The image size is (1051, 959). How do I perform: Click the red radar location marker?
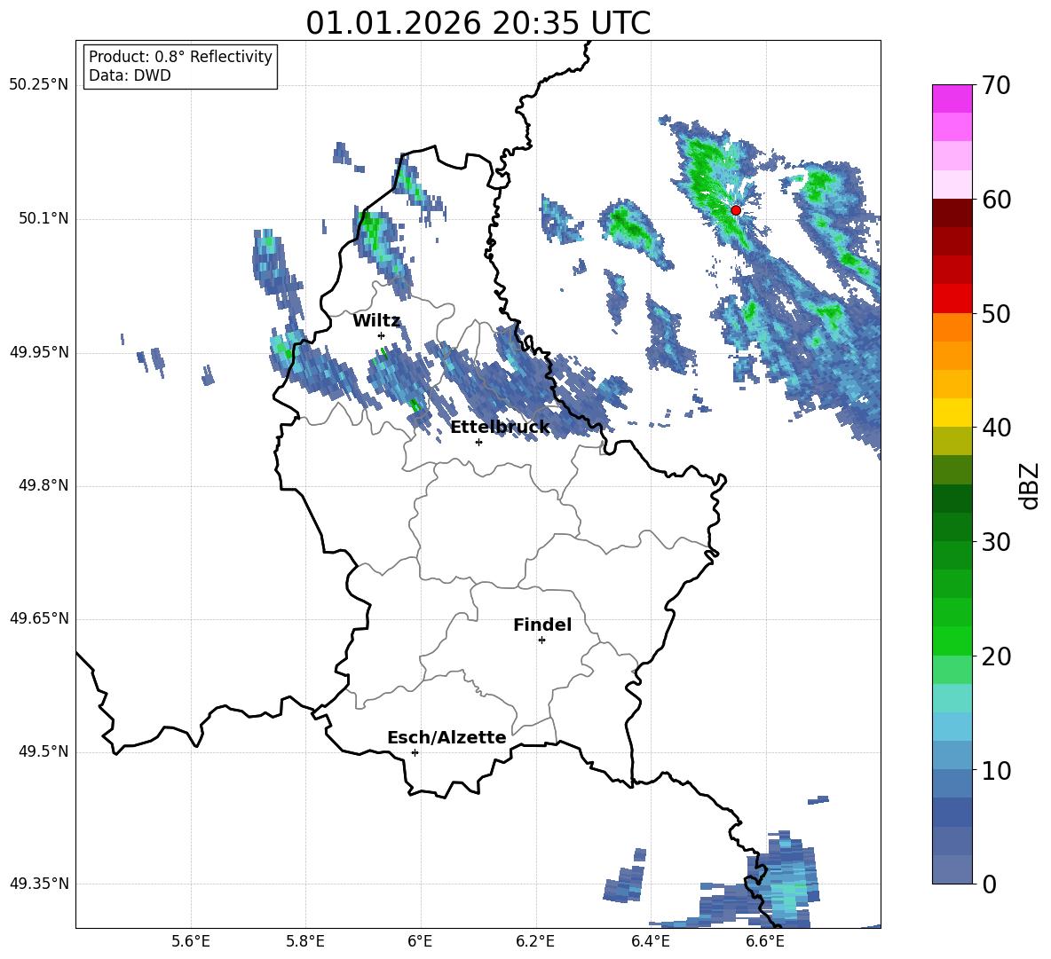735,210
